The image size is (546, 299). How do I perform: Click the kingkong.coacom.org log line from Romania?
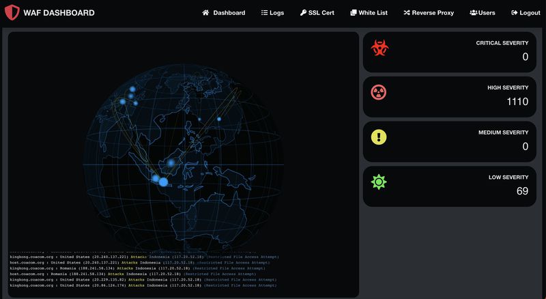pos(137,268)
